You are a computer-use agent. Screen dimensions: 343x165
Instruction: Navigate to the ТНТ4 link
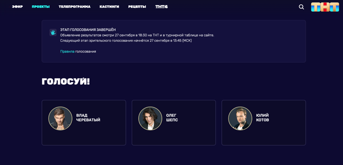click(161, 7)
